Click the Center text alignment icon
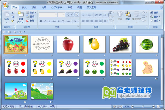 [87, 21]
